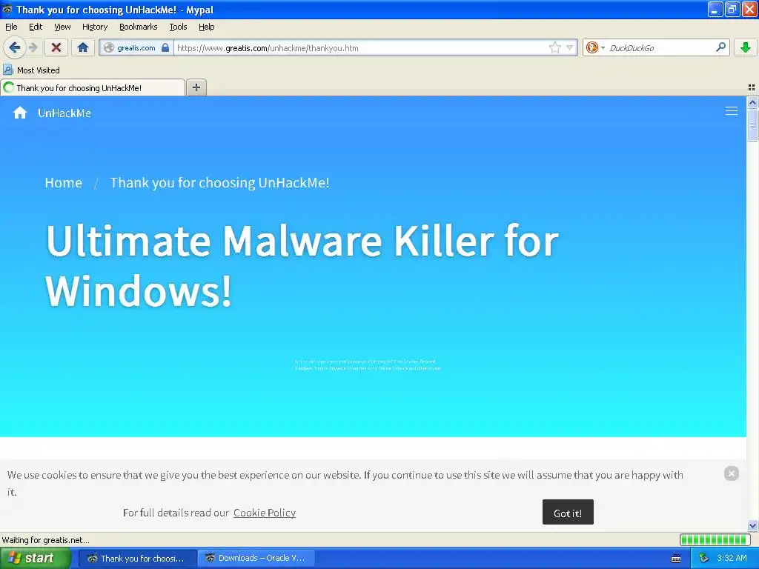This screenshot has width=759, height=569.
Task: Open the Most Visited bookmarks folder
Action: point(31,70)
